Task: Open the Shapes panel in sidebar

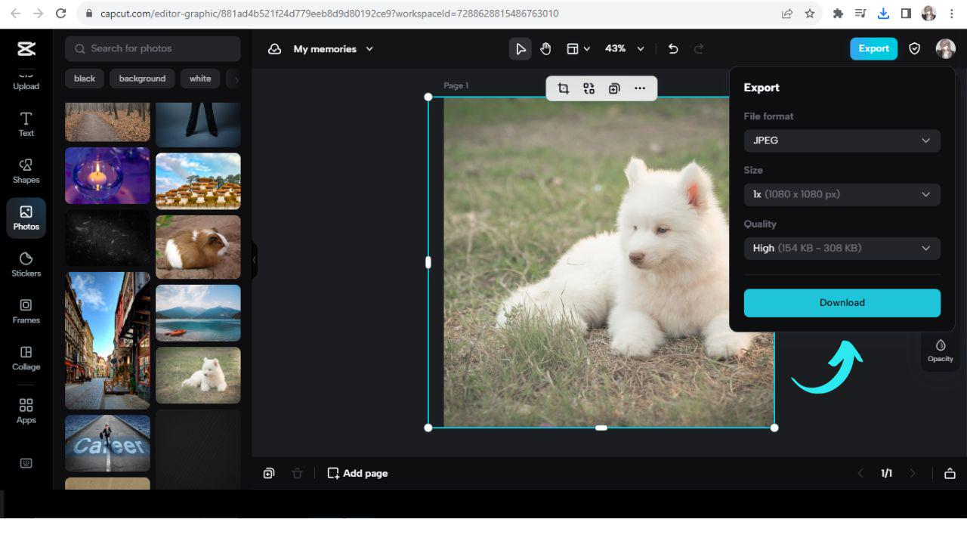Action: (x=26, y=171)
